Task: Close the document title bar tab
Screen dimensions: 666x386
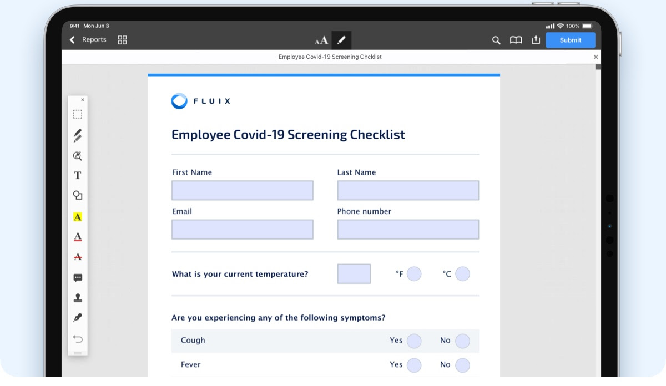Action: (x=596, y=57)
